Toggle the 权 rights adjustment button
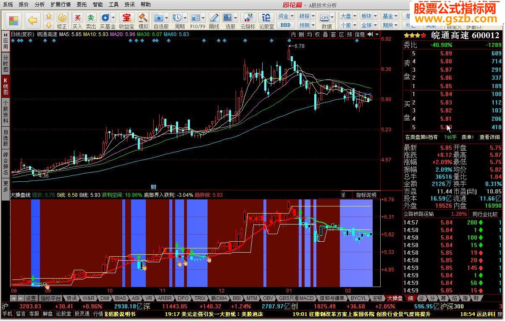Image resolution: width=505 pixels, height=321 pixels. (x=318, y=34)
